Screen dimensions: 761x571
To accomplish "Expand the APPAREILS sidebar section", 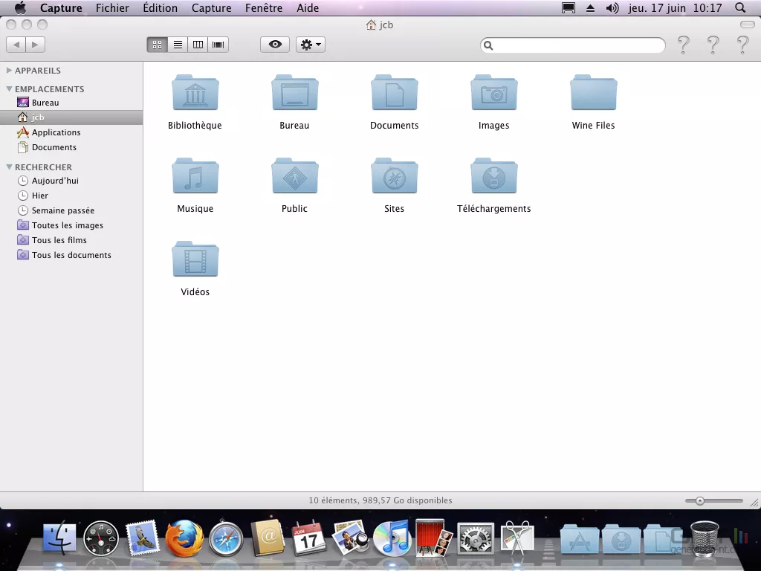I will coord(9,71).
